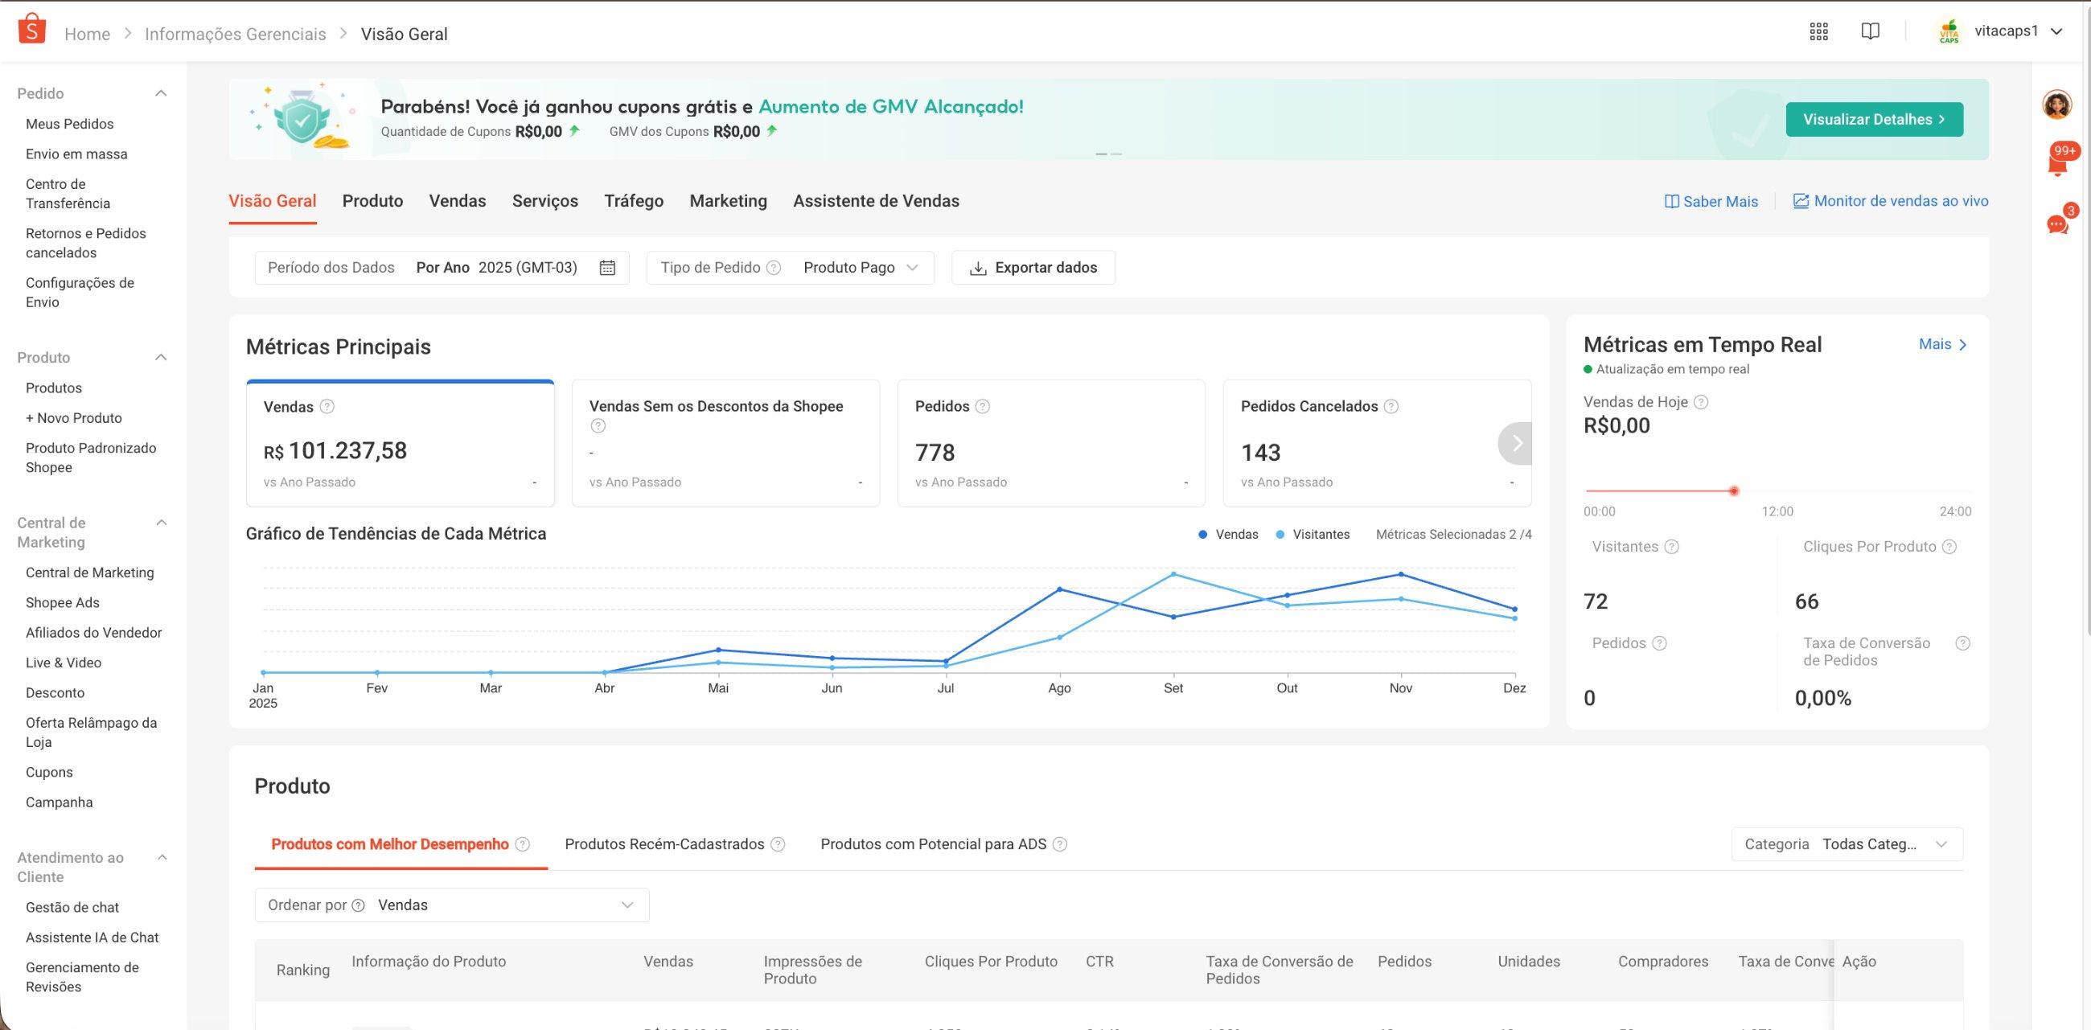This screenshot has height=1030, width=2091.
Task: Click help icon next to Vendas metric
Action: tap(327, 407)
